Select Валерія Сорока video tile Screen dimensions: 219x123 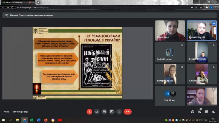pos(170,74)
